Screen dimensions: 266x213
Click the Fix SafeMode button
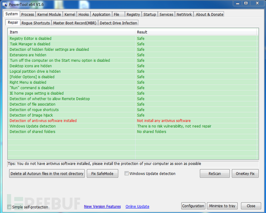click(x=103, y=173)
